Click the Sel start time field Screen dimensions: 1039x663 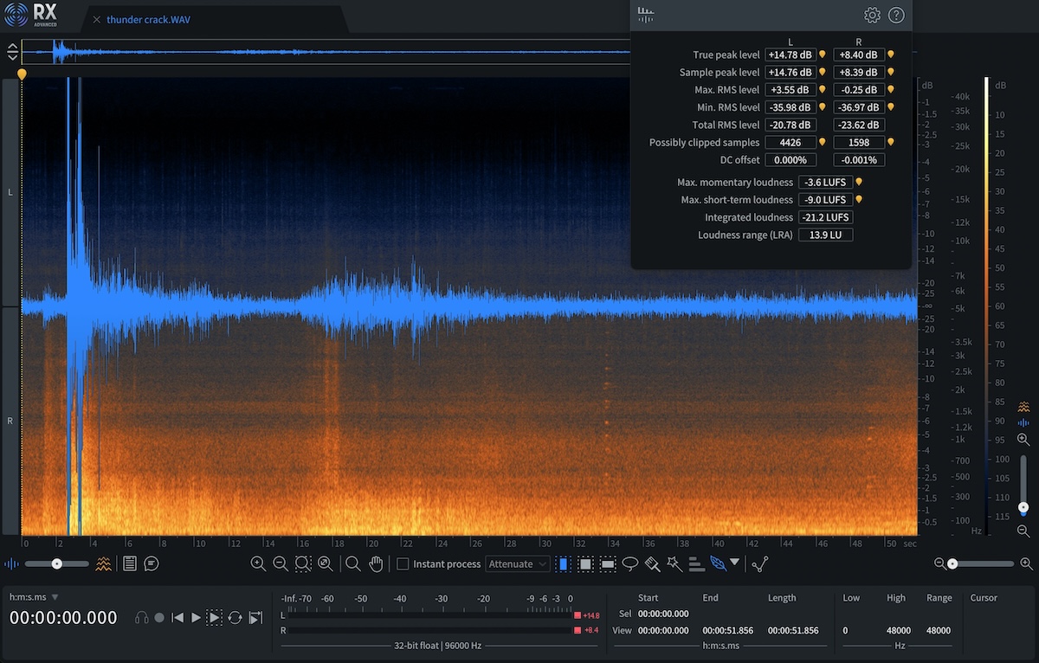pos(664,614)
